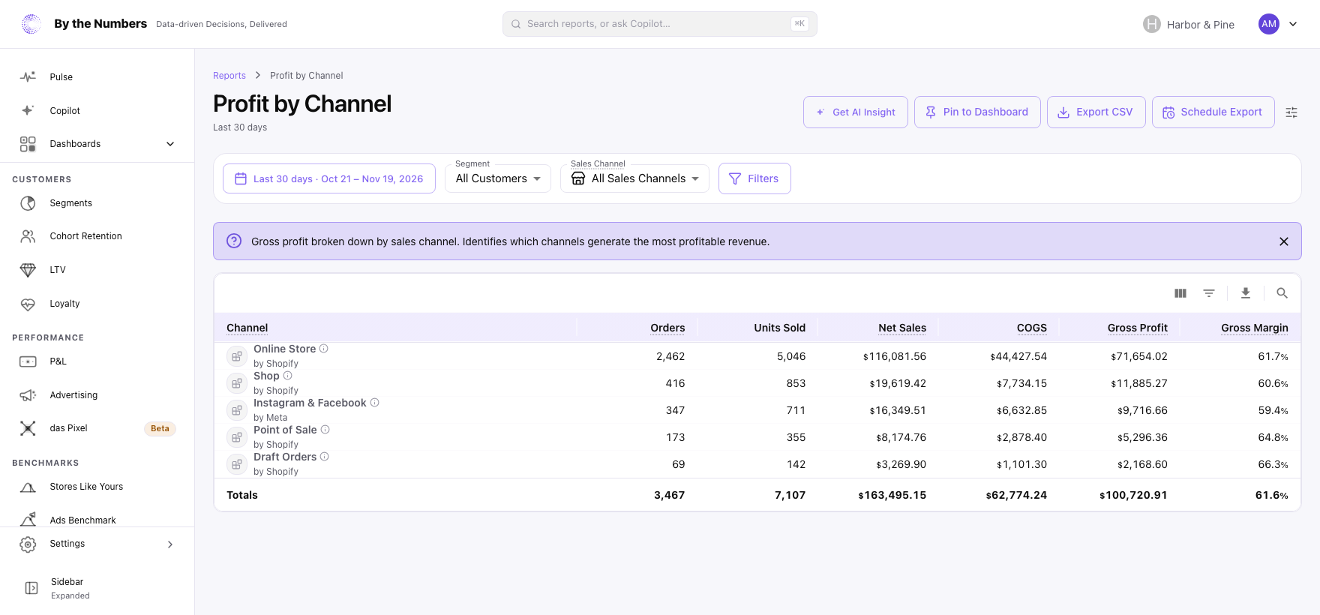The width and height of the screenshot is (1320, 615).
Task: Open Harbor & Pine store switcher
Action: (x=1189, y=24)
